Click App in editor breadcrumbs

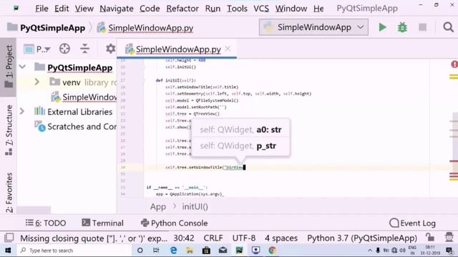click(158, 207)
